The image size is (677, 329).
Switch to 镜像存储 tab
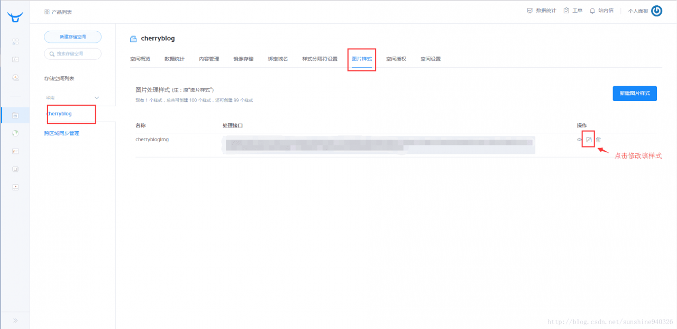(x=243, y=59)
